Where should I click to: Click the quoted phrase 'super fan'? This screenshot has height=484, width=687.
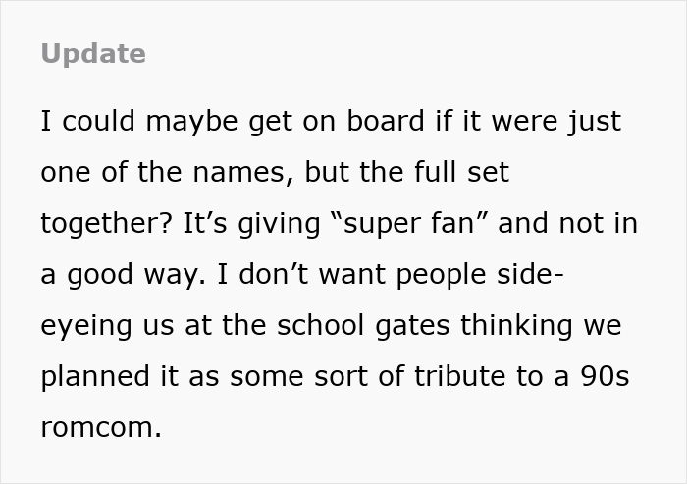tap(409, 224)
